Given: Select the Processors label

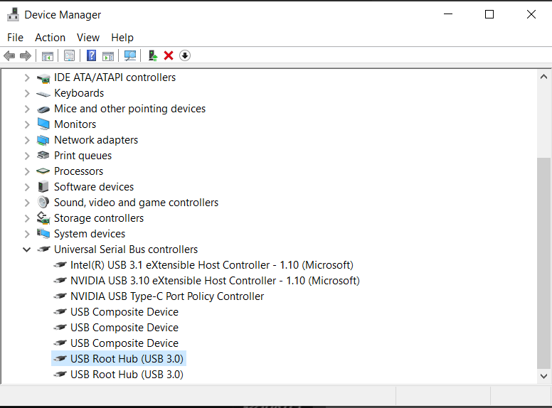Looking at the screenshot, I should [78, 171].
